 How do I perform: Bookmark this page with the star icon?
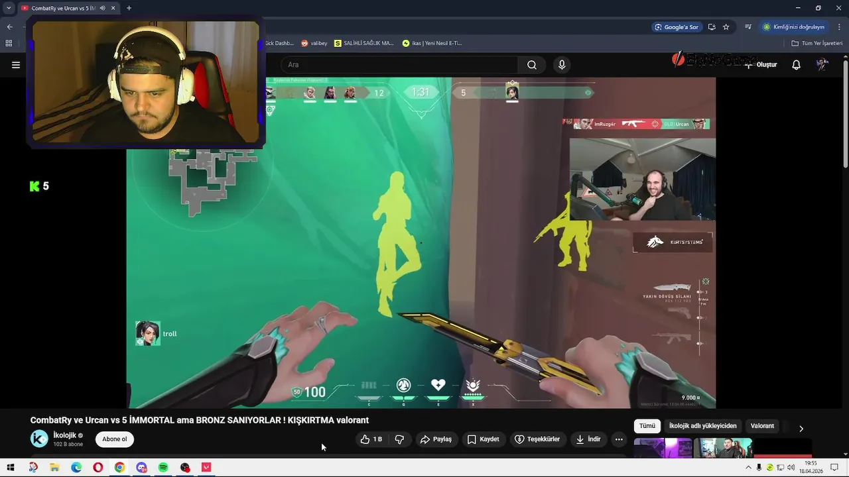pyautogui.click(x=726, y=27)
